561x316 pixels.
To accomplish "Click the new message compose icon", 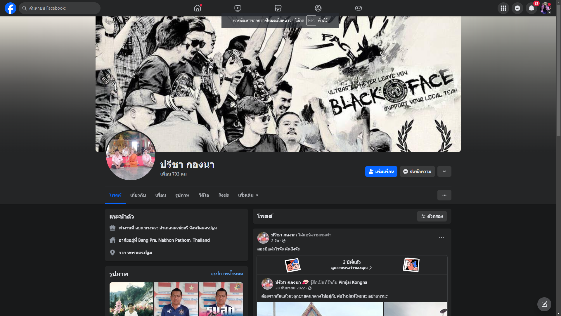I will point(544,304).
